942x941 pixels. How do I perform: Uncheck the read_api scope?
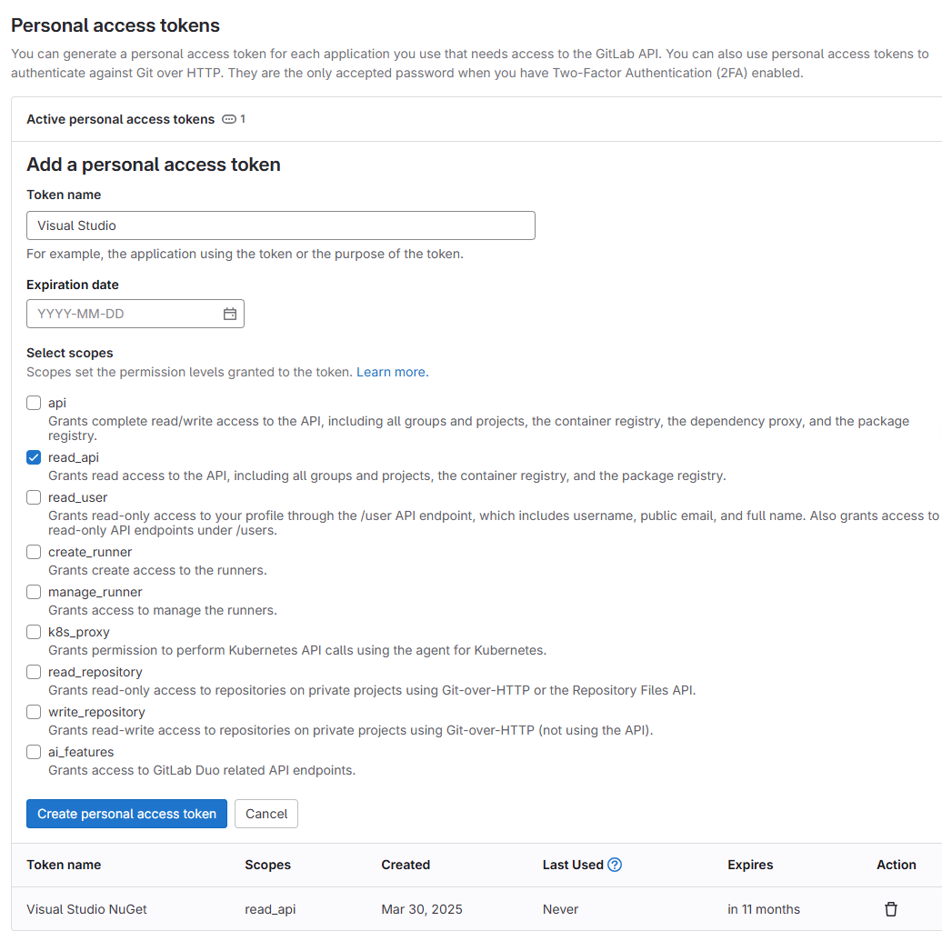tap(33, 457)
